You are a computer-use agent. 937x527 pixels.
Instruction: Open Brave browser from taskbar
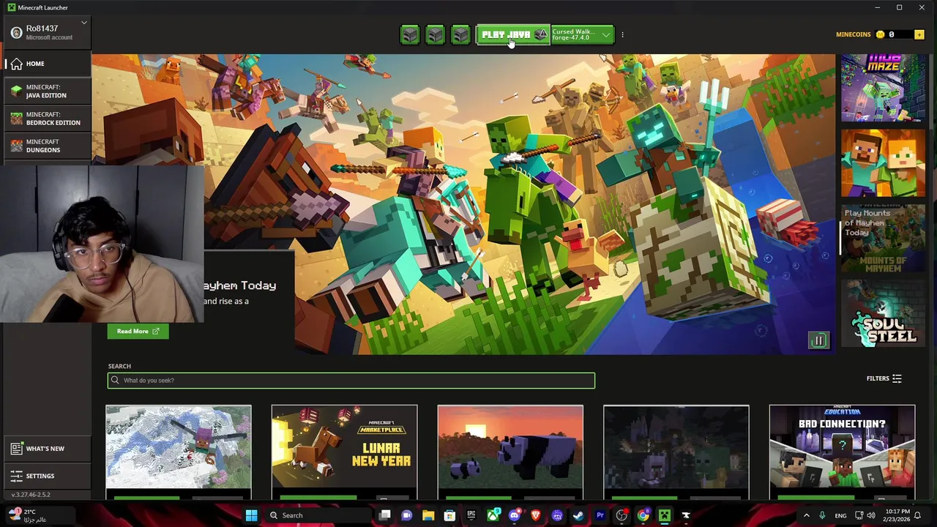tap(536, 515)
